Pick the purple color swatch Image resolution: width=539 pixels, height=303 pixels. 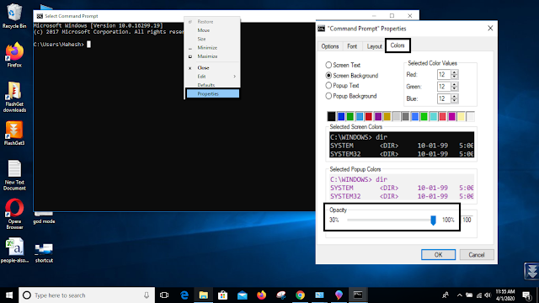(x=378, y=116)
